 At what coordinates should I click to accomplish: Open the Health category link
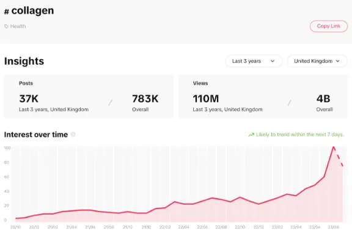18,26
